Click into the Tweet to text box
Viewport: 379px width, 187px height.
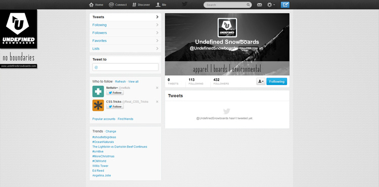point(125,67)
